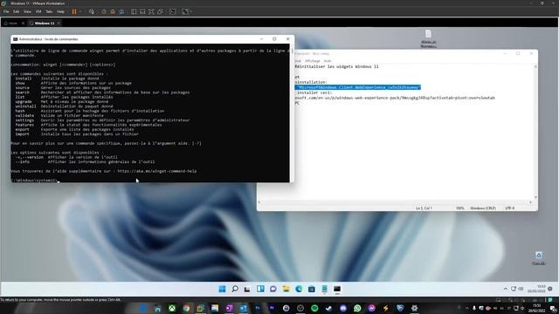
Task: Open guest Windows 11 Start menu
Action: [x=222, y=289]
